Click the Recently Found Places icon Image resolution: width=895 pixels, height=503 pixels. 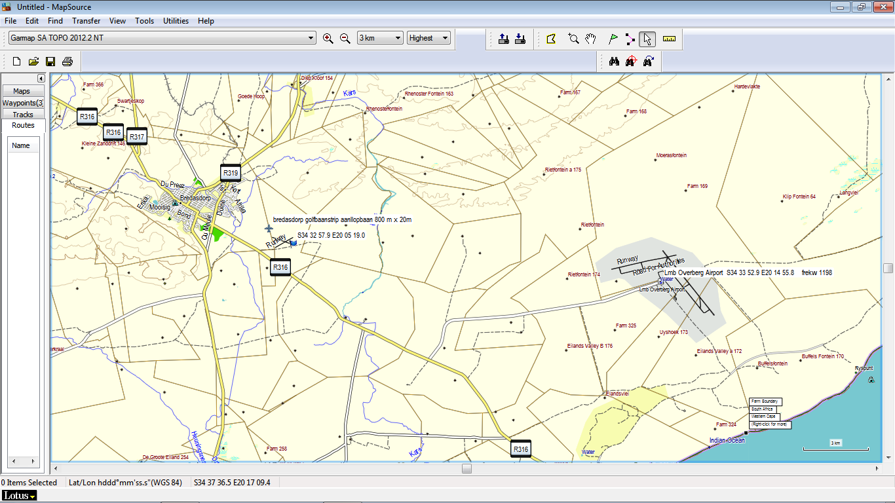tap(648, 62)
